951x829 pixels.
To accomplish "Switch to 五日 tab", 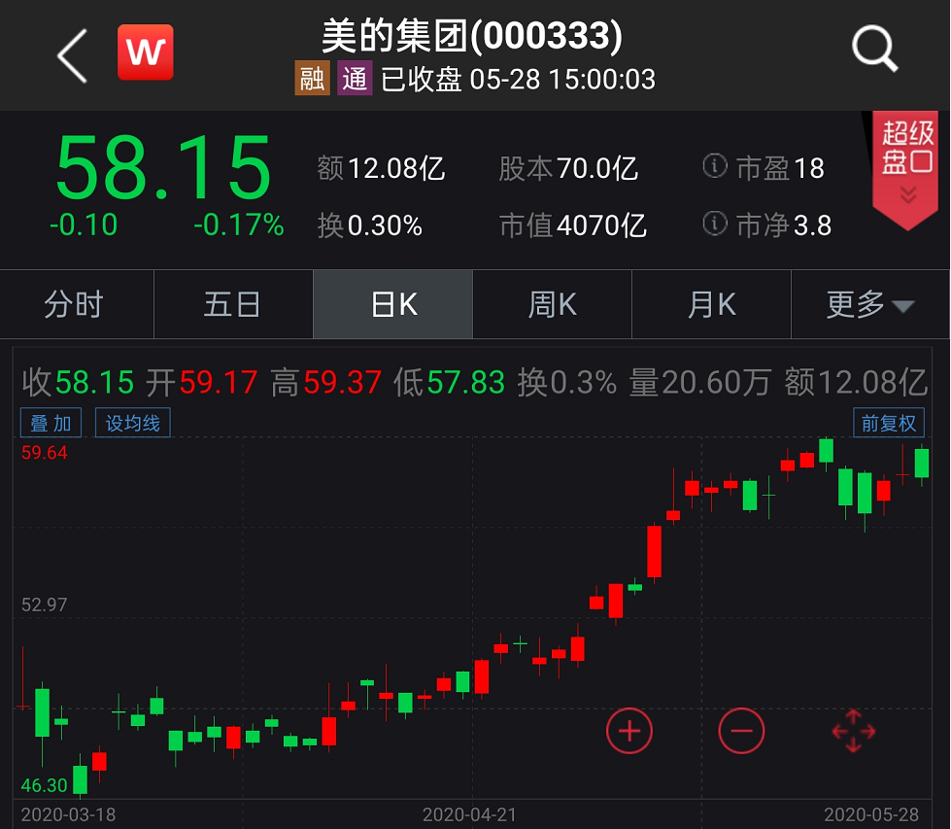I will (x=233, y=304).
